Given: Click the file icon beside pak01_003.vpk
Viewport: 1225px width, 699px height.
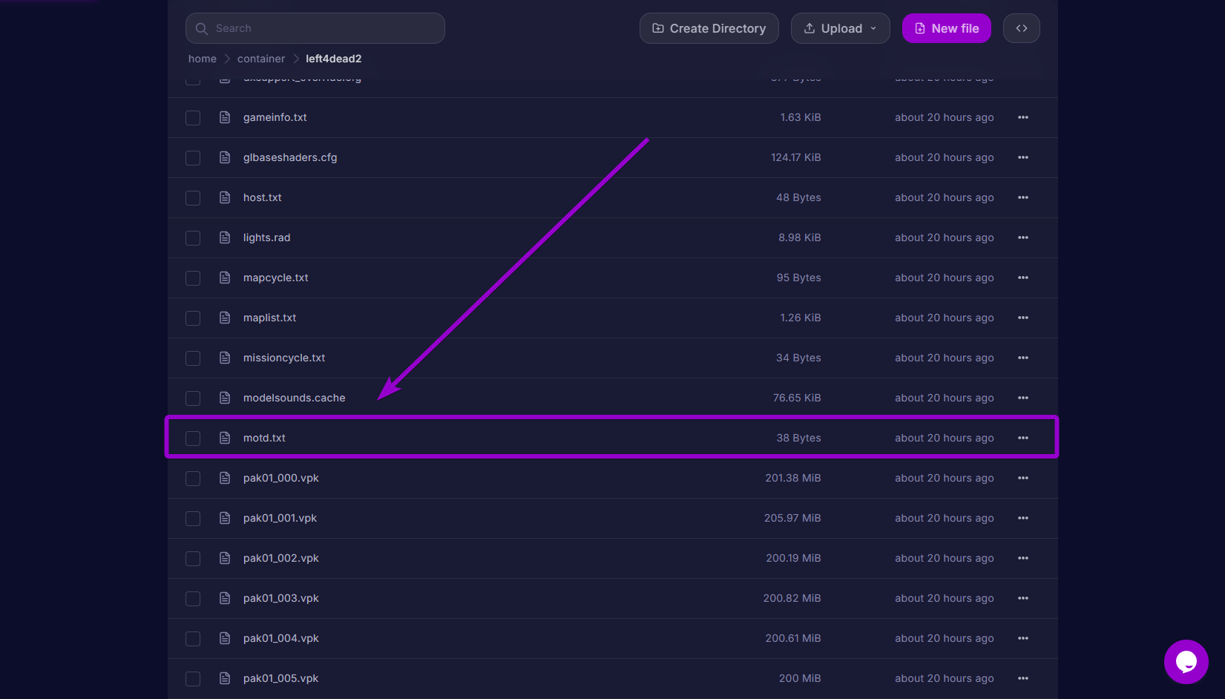Looking at the screenshot, I should click(225, 598).
